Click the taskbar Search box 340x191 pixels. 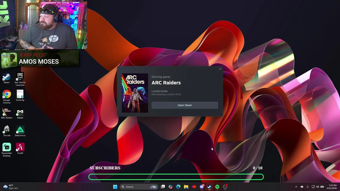139,187
